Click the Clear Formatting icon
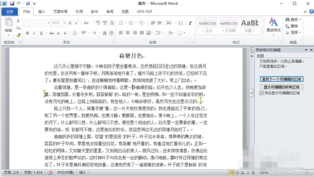This screenshot has height=177, width=314. tap(98, 23)
